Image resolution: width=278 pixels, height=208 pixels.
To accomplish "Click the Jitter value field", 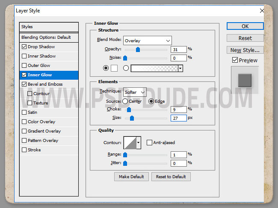I will pyautogui.click(x=178, y=163).
